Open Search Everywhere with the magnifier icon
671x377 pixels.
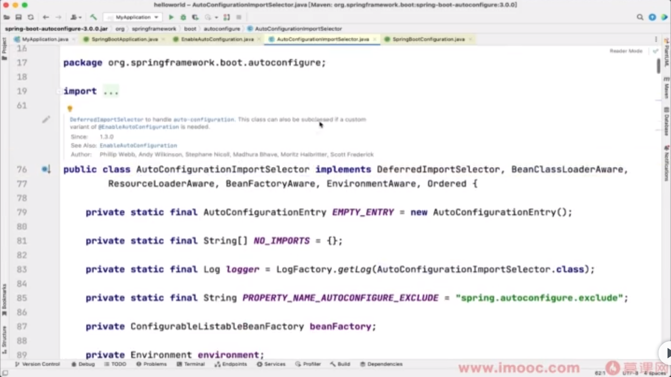pos(641,17)
